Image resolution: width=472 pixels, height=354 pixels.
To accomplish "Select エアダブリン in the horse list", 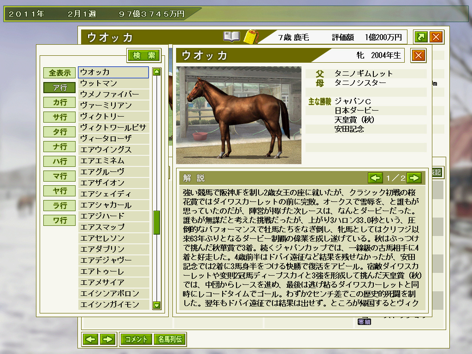I will (113, 249).
